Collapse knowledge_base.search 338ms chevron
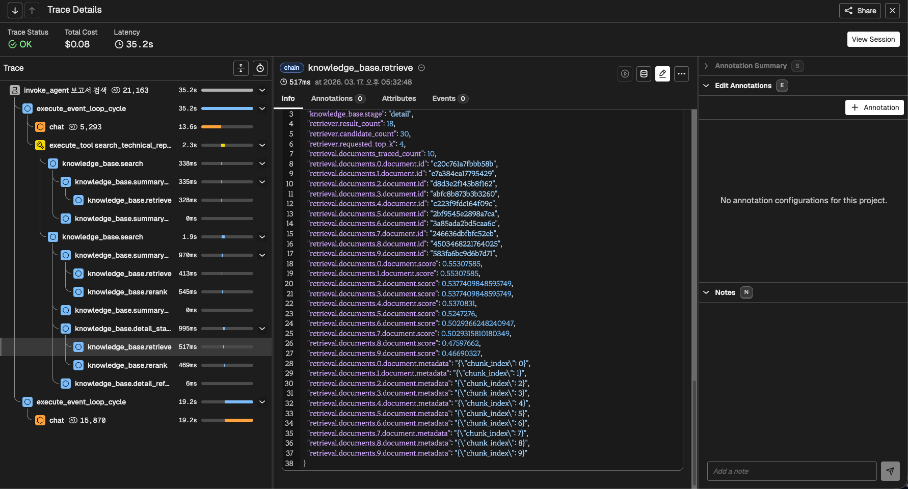908x489 pixels. coord(262,164)
